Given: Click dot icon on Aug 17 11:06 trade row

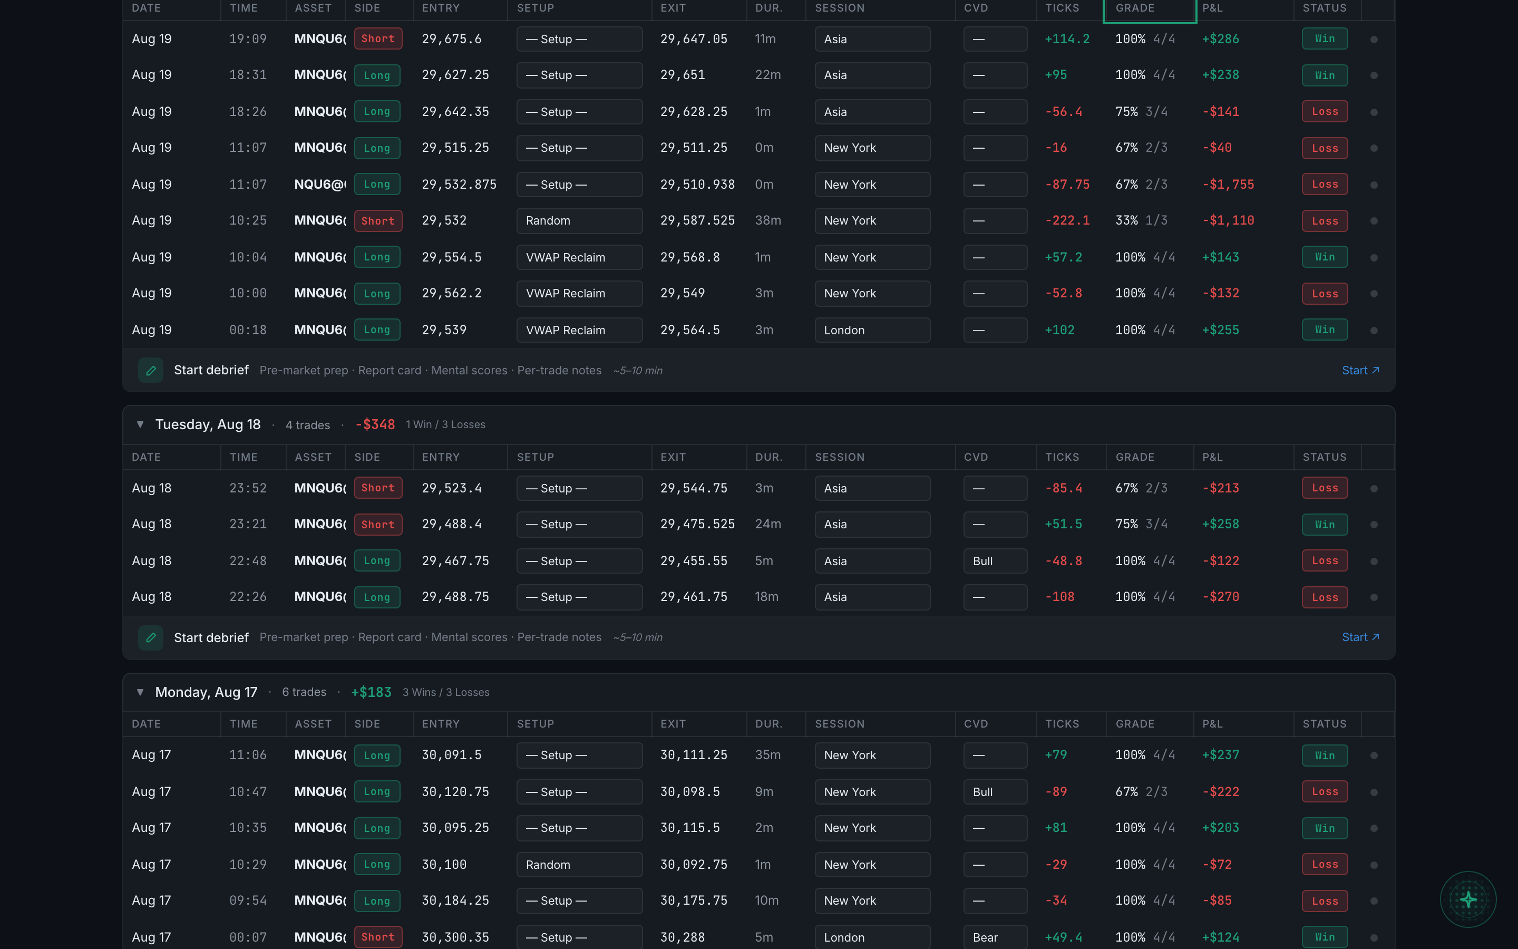Looking at the screenshot, I should click(1374, 756).
